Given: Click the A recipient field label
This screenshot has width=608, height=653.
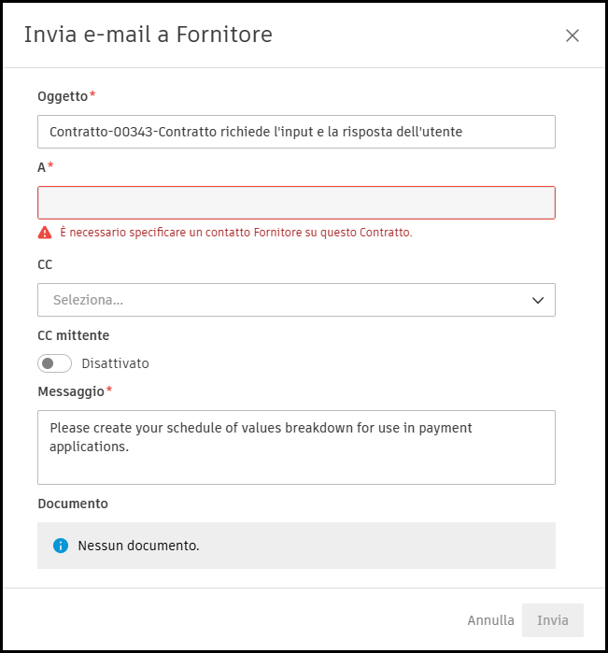Looking at the screenshot, I should [x=42, y=167].
